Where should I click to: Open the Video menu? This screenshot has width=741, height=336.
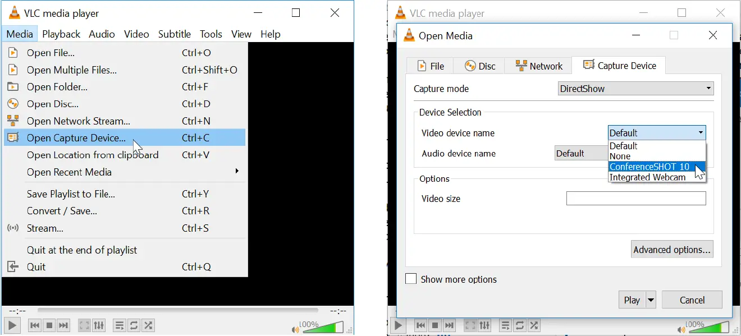[136, 34]
